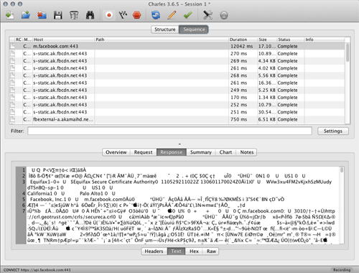Toggle throttling with the checkered flag icon
Screen dimensions: 359x273
(x=123, y=15)
